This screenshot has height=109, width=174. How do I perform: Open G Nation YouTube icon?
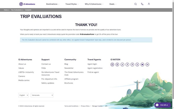coord(142,65)
